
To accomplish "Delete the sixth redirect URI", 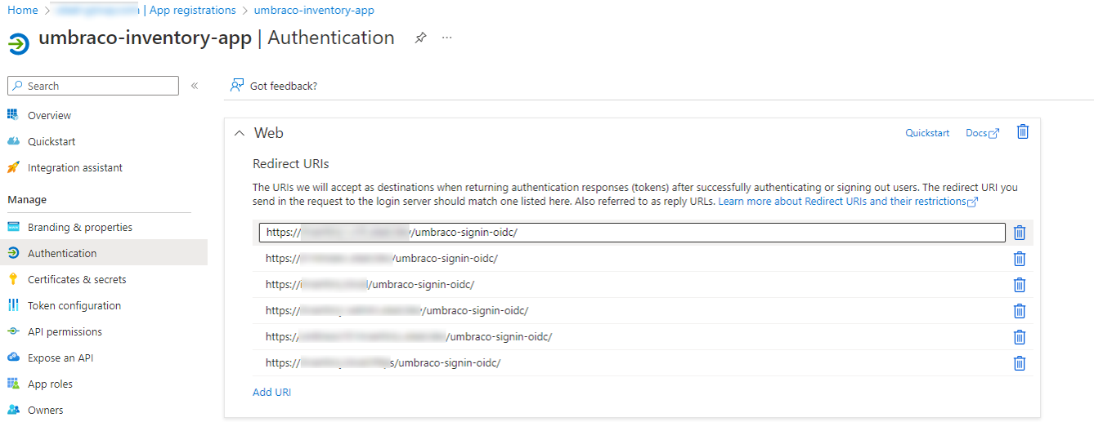I will click(1019, 363).
